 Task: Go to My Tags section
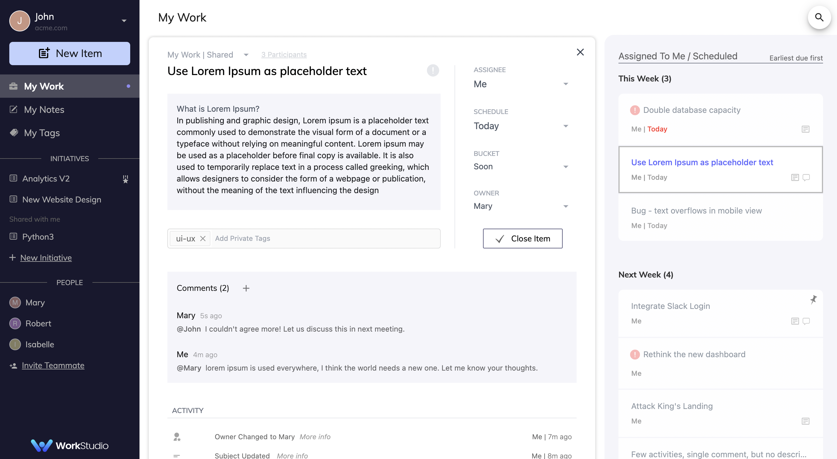click(x=42, y=133)
